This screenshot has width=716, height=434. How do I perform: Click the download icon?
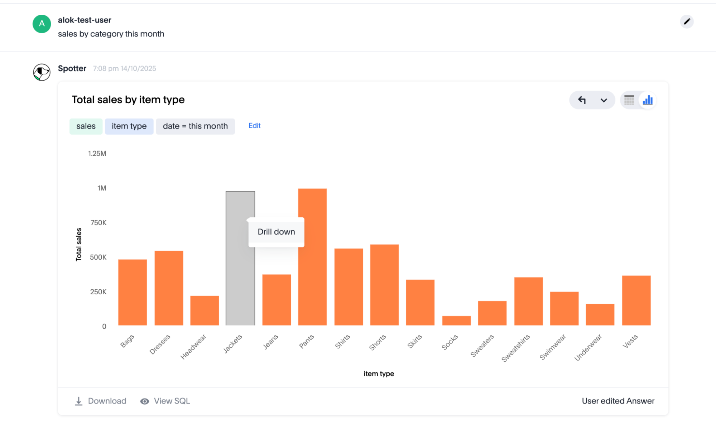78,401
